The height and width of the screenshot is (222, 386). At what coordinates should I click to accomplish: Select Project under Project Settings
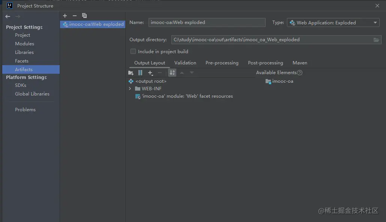(23, 35)
